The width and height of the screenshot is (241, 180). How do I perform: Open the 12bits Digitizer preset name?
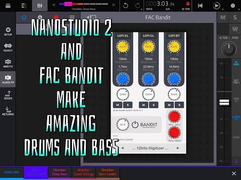coord(150,148)
